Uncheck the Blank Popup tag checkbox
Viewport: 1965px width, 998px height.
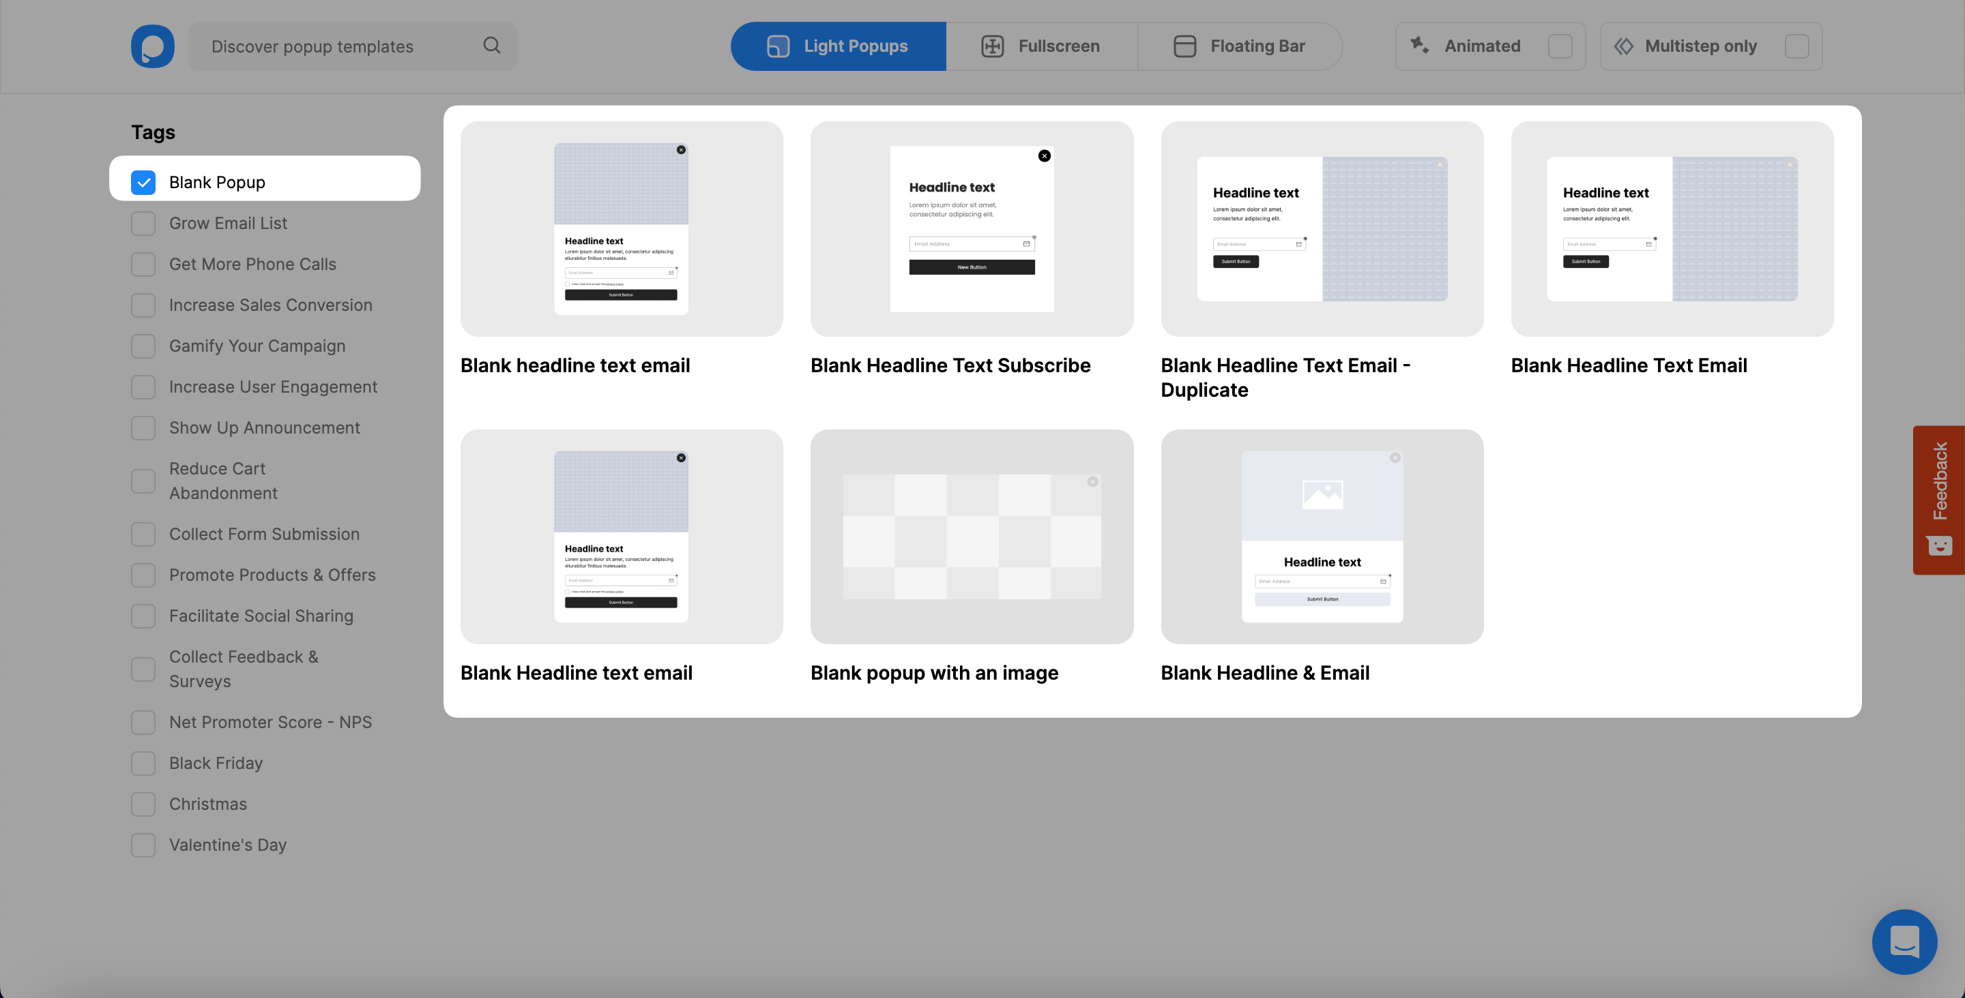[143, 182]
